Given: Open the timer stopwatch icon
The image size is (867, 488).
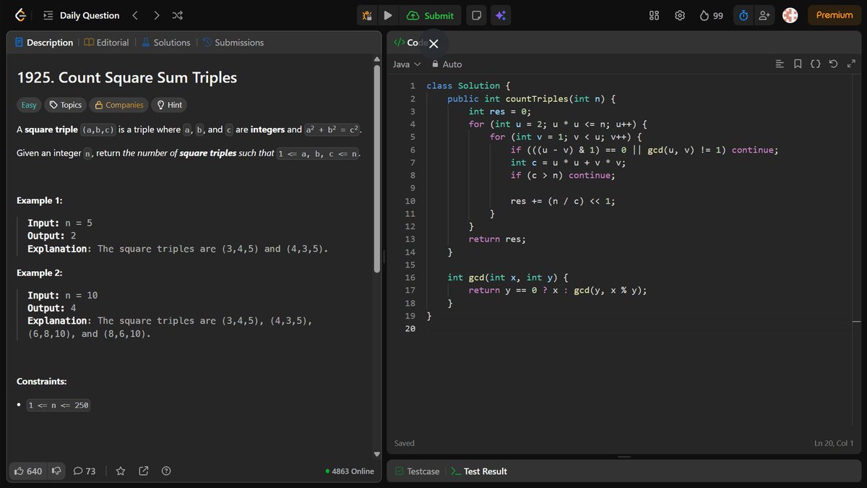Looking at the screenshot, I should (743, 14).
